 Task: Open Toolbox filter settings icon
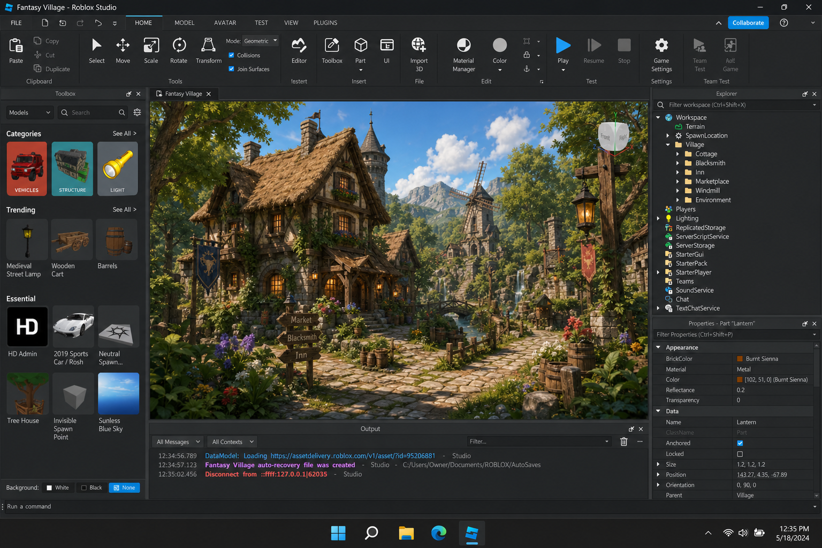[137, 112]
